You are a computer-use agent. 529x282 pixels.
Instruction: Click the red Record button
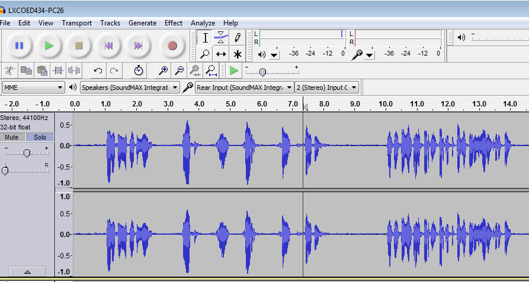[x=172, y=46]
